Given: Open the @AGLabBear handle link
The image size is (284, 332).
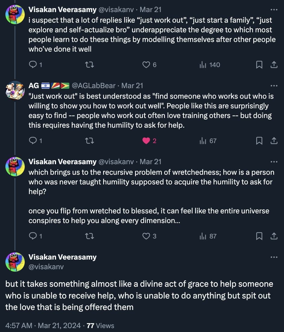Looking at the screenshot, I should tap(93, 86).
